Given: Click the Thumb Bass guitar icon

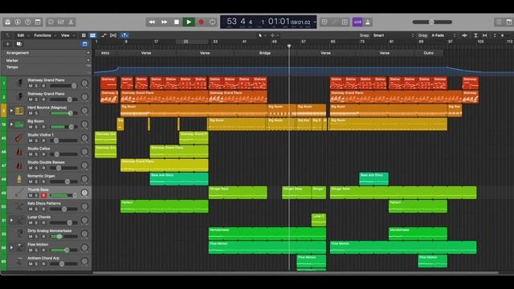Looking at the screenshot, I should [19, 193].
